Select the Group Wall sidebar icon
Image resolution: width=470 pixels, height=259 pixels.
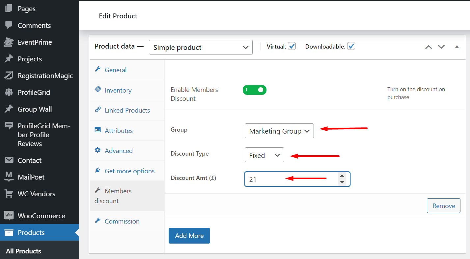click(8, 109)
